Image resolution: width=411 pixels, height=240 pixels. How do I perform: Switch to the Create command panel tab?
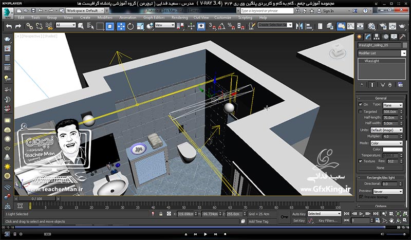(359, 37)
